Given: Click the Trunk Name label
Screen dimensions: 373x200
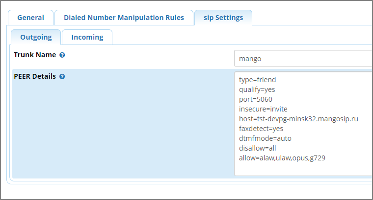Looking at the screenshot, I should 35,55.
